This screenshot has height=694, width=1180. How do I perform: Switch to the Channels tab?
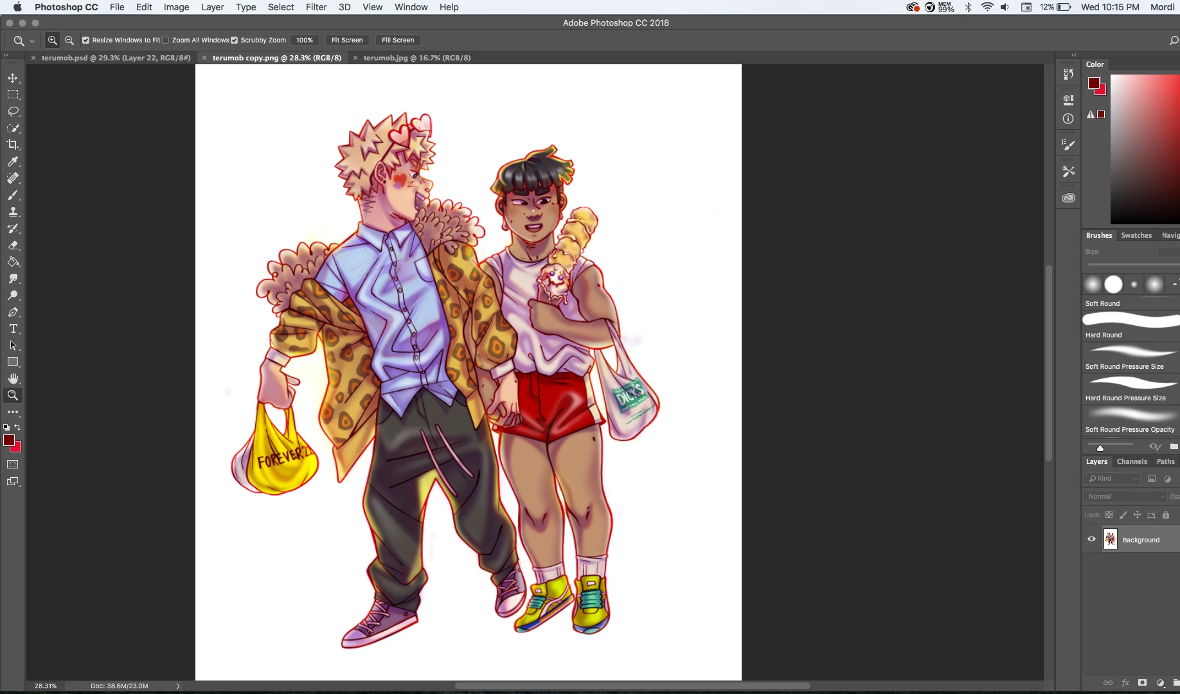click(1132, 461)
